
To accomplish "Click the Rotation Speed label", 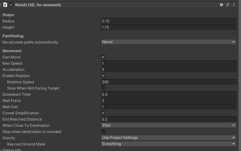I will (21, 82).
